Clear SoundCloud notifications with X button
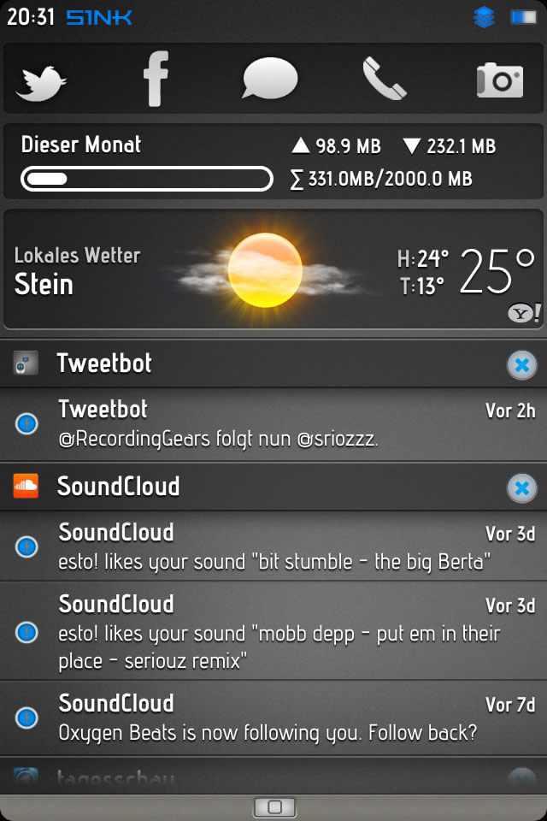This screenshot has width=547, height=821. pos(522,488)
